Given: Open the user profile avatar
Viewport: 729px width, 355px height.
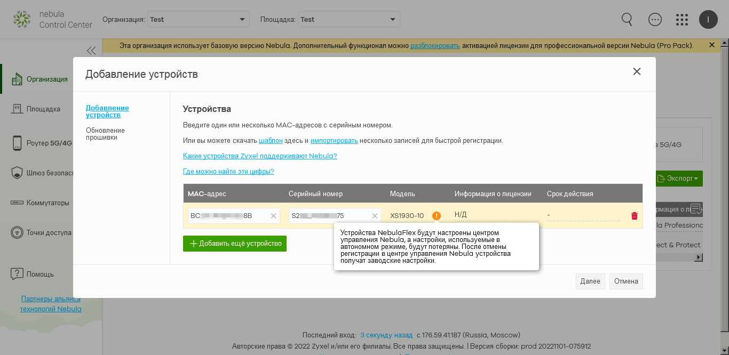Looking at the screenshot, I should tap(708, 20).
